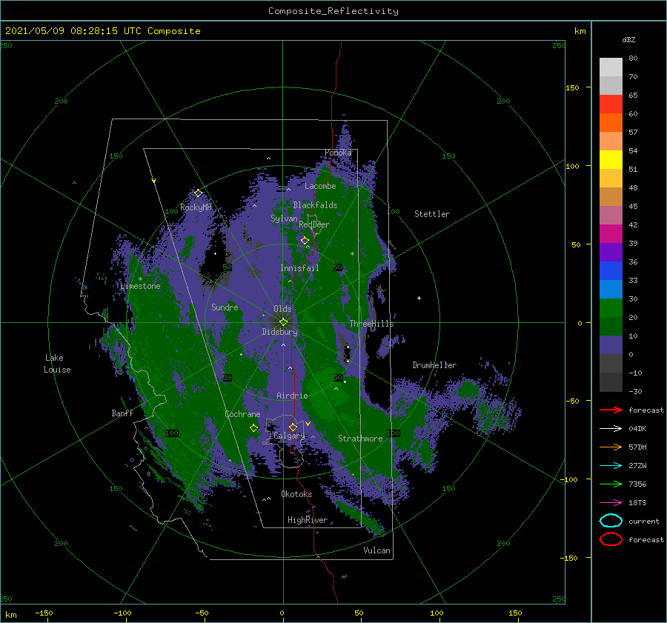Click the Stettler city label

click(x=432, y=214)
